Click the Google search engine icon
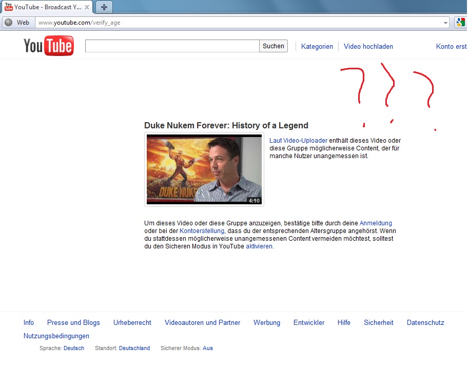This screenshot has height=367, width=468. tap(460, 23)
